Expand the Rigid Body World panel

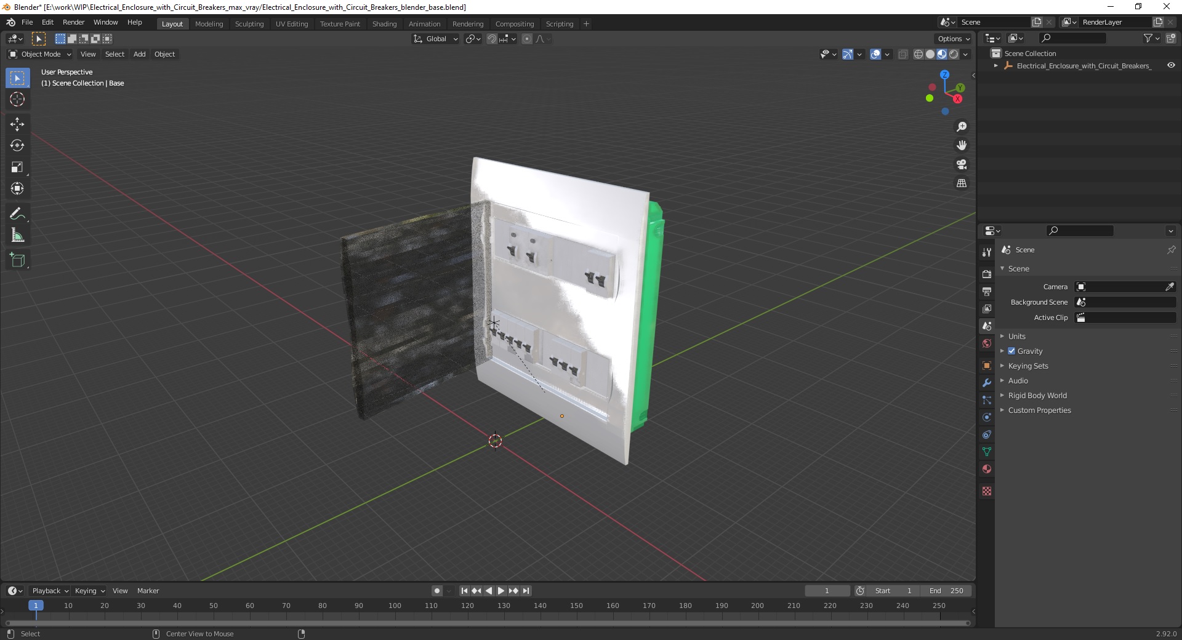1037,395
